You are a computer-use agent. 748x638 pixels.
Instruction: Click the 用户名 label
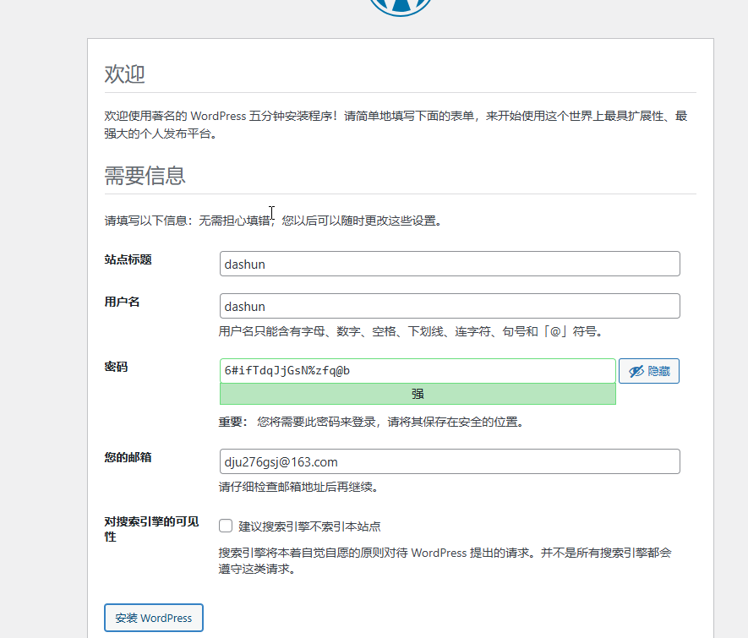click(122, 302)
